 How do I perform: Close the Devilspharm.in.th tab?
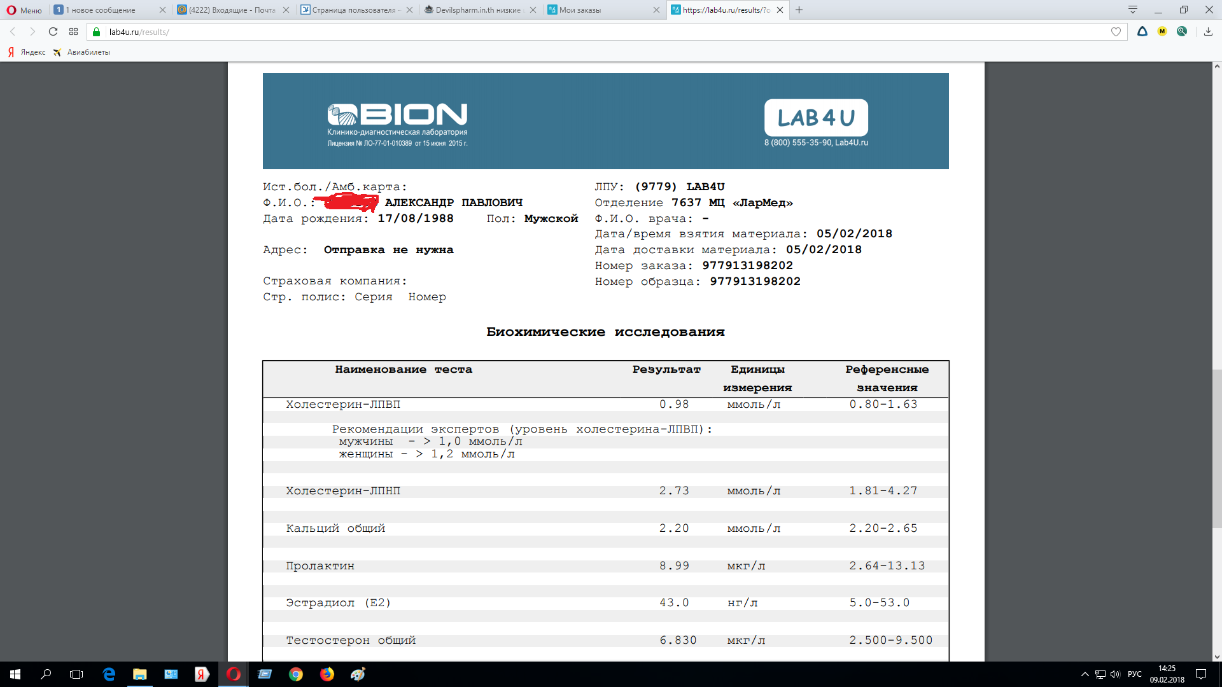(533, 10)
